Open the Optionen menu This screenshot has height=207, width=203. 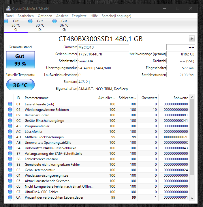click(x=45, y=16)
